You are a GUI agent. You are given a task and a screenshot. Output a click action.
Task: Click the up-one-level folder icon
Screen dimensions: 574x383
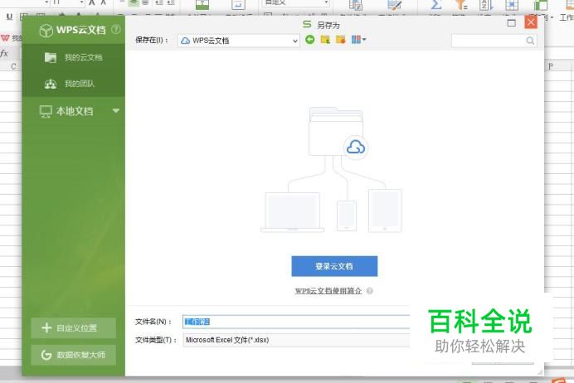point(325,40)
